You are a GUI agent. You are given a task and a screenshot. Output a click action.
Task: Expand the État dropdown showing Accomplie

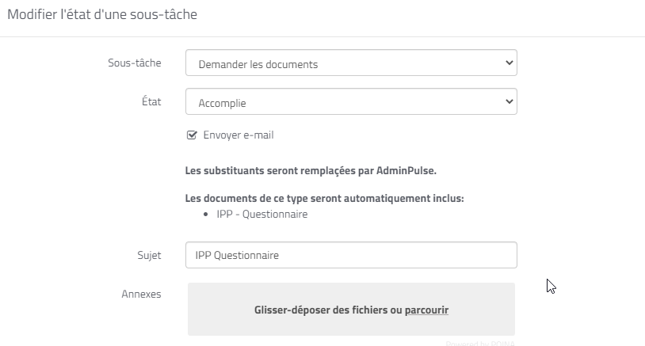[x=350, y=102]
